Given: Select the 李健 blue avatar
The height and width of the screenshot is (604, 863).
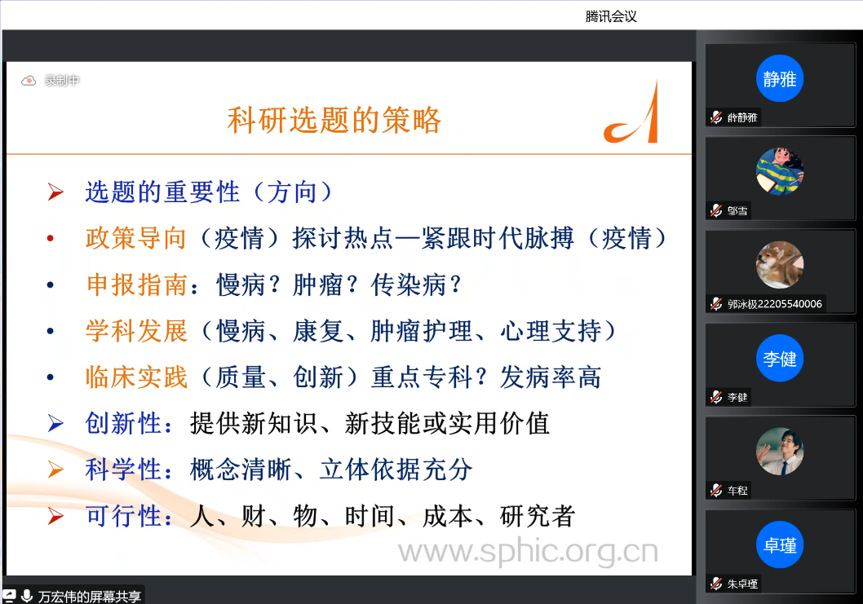Looking at the screenshot, I should point(780,359).
